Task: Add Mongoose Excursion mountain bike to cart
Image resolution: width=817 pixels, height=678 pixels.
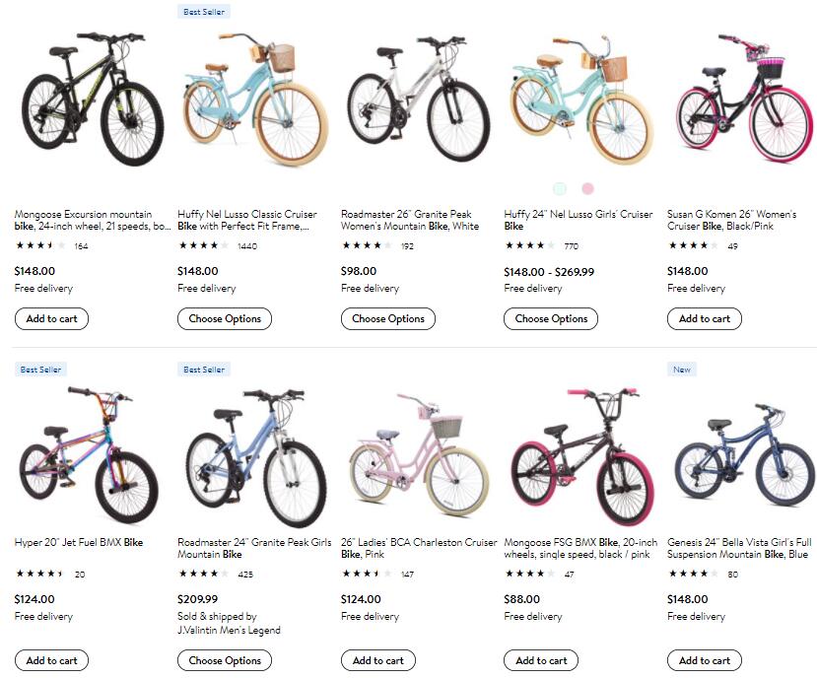Action: pyautogui.click(x=51, y=318)
